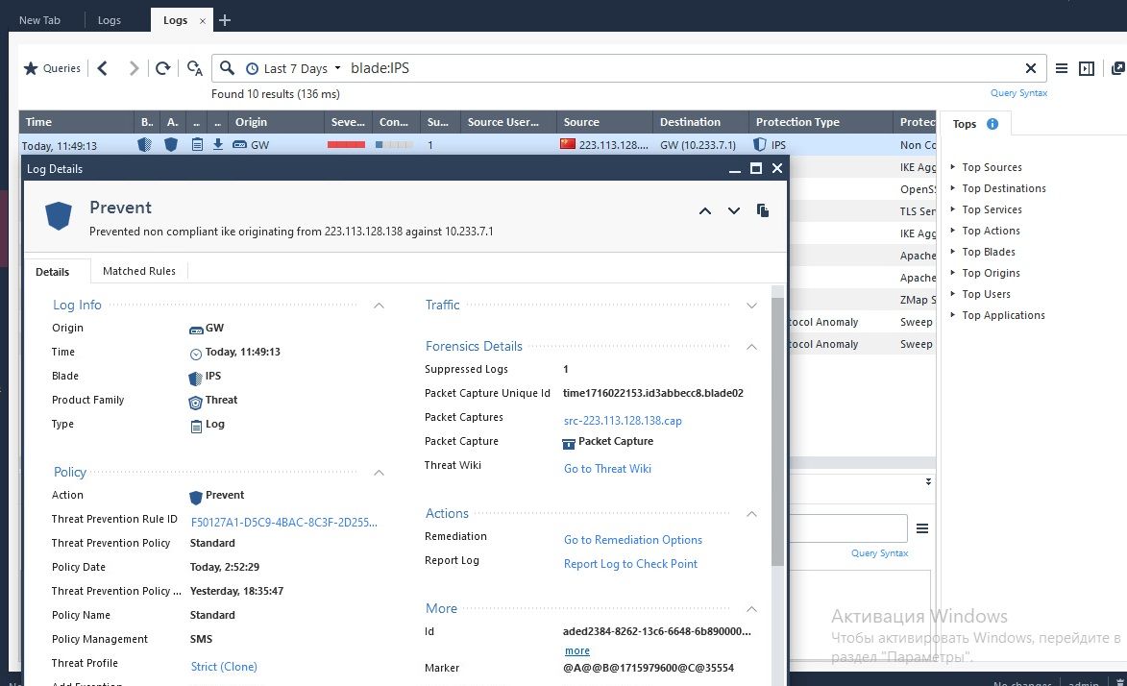Click the back navigation arrow

coord(103,68)
